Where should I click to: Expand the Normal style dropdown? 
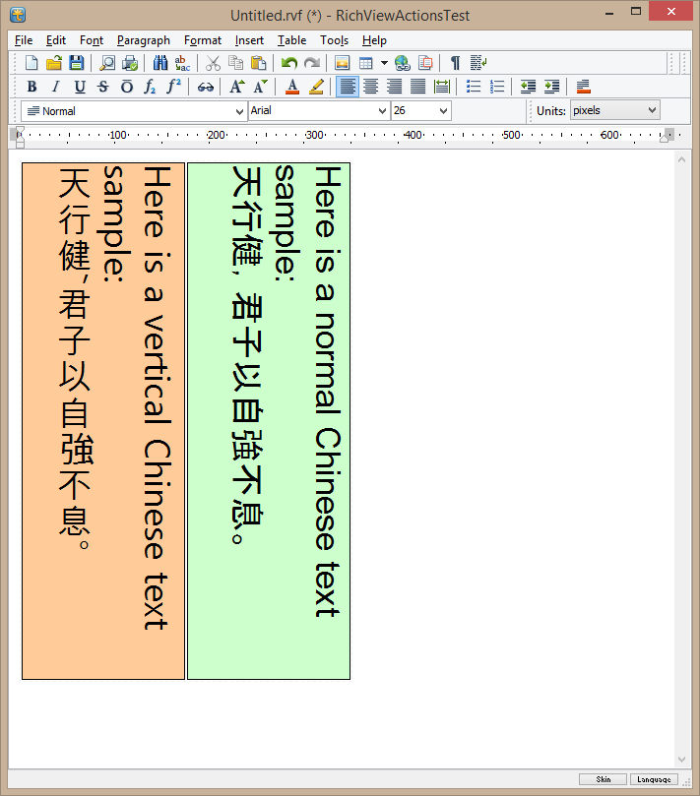(239, 111)
